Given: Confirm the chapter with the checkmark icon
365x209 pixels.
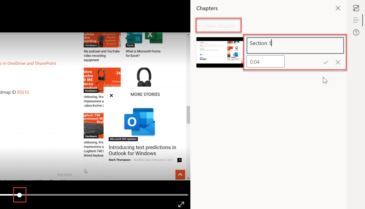Looking at the screenshot, I should tap(326, 62).
